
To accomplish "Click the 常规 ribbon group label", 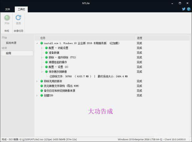I will 7,31.
